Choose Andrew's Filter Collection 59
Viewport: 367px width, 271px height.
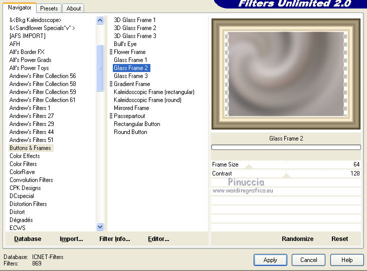[43, 92]
